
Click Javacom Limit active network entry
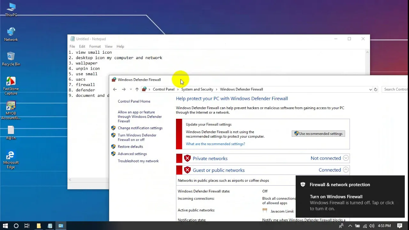pos(278,211)
